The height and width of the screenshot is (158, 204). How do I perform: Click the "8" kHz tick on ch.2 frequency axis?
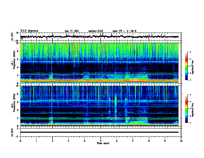(x=18, y=94)
